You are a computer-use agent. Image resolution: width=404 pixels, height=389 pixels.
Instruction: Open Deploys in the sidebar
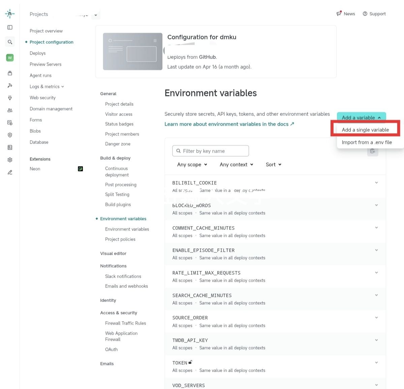[x=38, y=53]
